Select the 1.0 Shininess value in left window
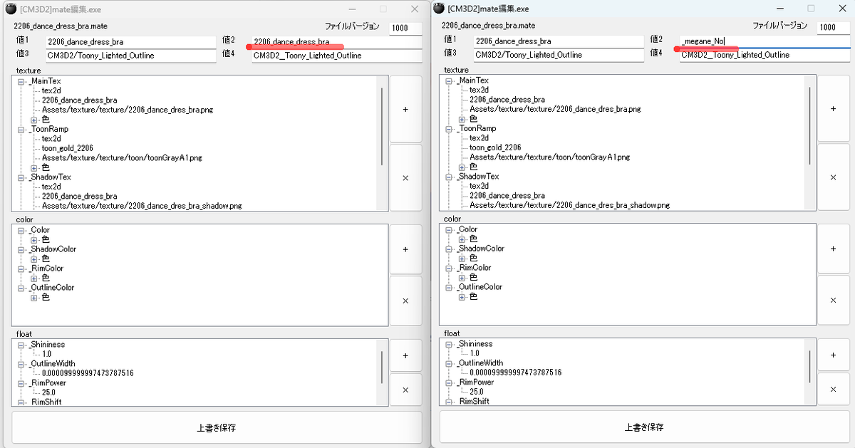The height and width of the screenshot is (448, 855). click(x=47, y=354)
